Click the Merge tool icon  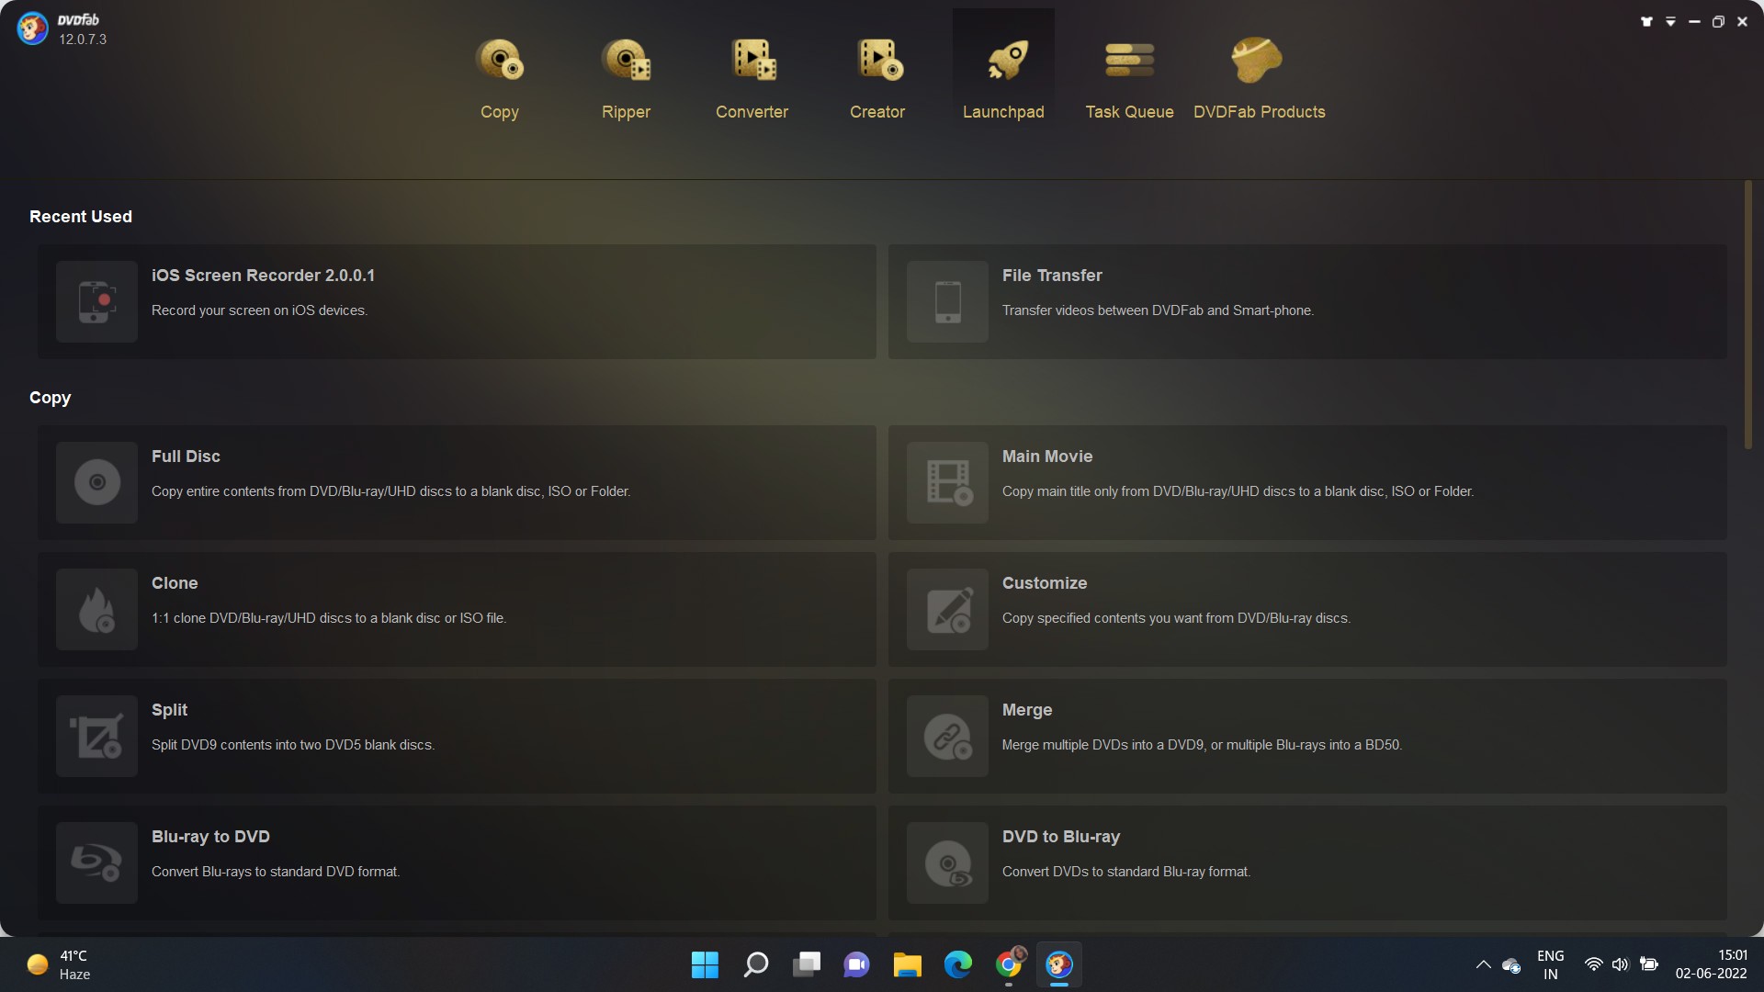946,736
